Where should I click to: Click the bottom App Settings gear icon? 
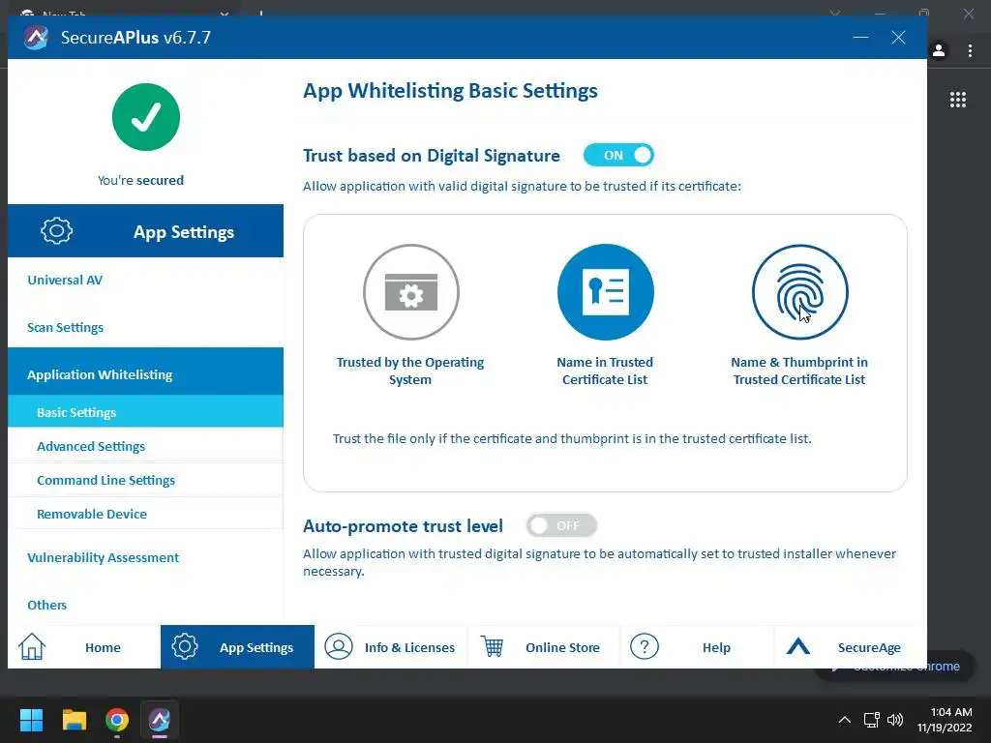[185, 647]
